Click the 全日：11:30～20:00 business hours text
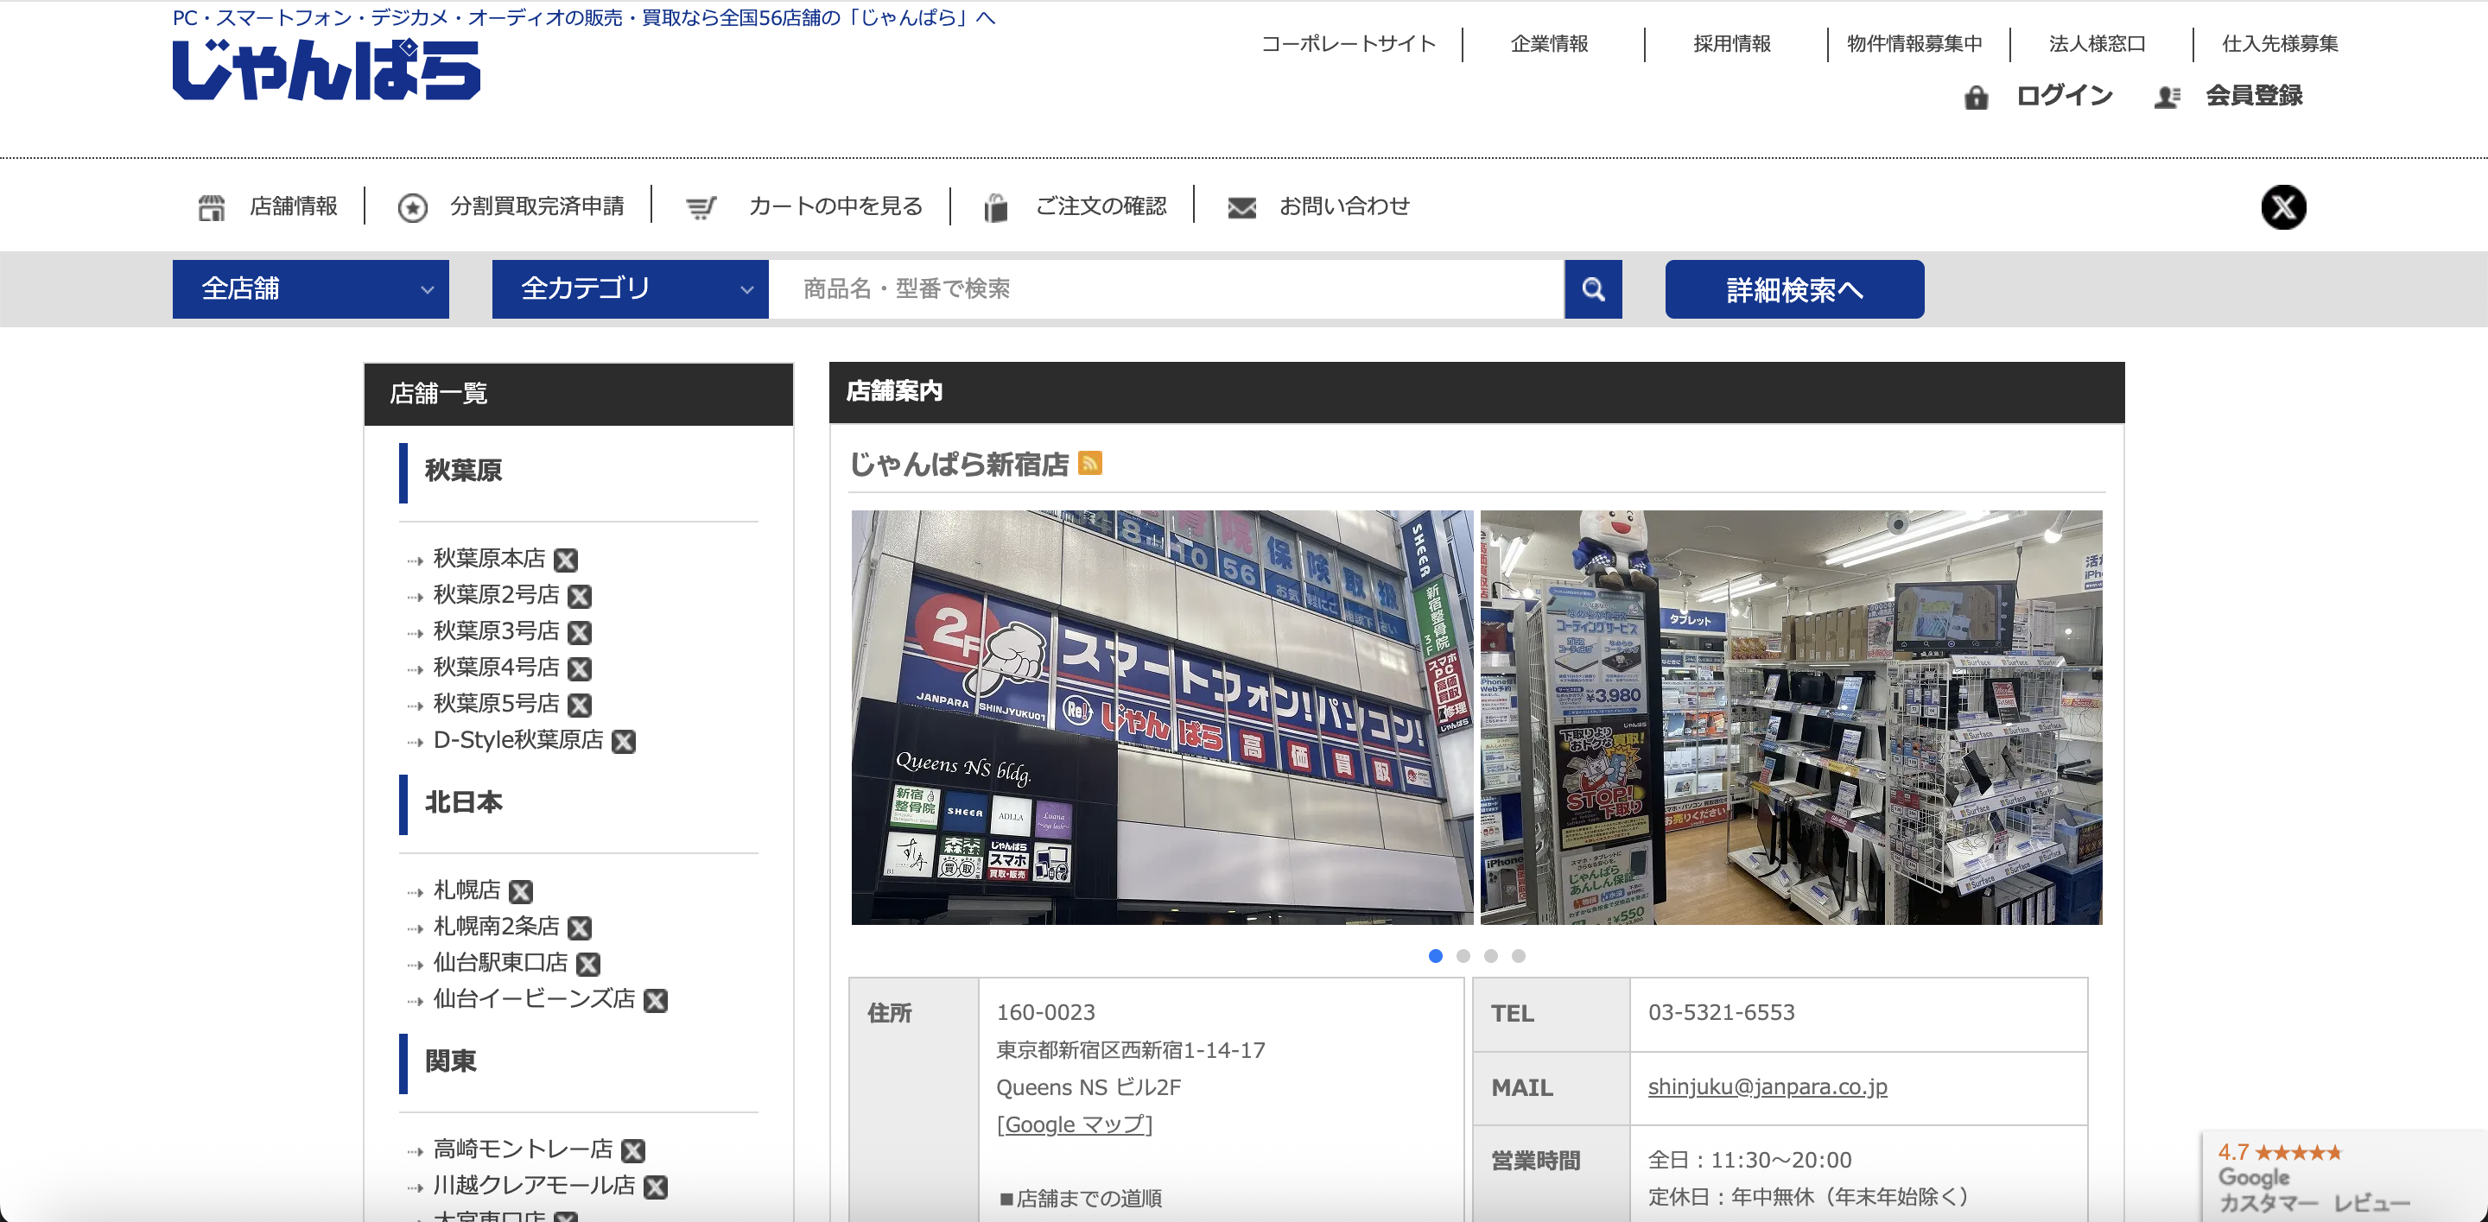This screenshot has width=2488, height=1222. [1749, 1160]
